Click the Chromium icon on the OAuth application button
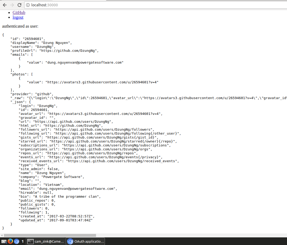Image resolution: width=287 pixels, height=245 pixels. coord(70,241)
